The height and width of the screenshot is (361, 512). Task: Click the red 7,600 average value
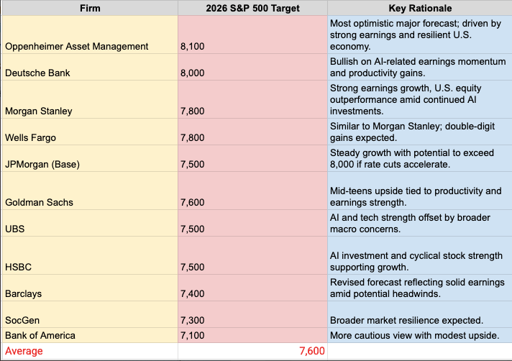tap(252, 351)
